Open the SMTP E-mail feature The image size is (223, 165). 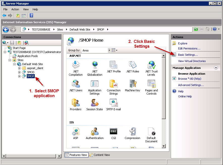tap(114, 105)
